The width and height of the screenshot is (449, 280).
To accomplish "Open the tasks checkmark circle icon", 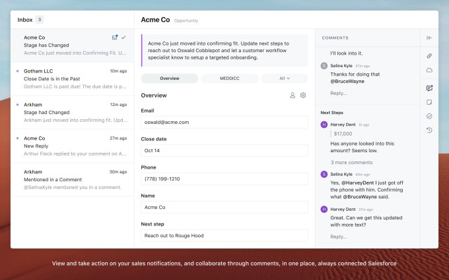I will pos(429,116).
